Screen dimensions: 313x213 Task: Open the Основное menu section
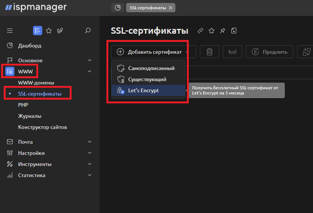pyautogui.click(x=30, y=60)
